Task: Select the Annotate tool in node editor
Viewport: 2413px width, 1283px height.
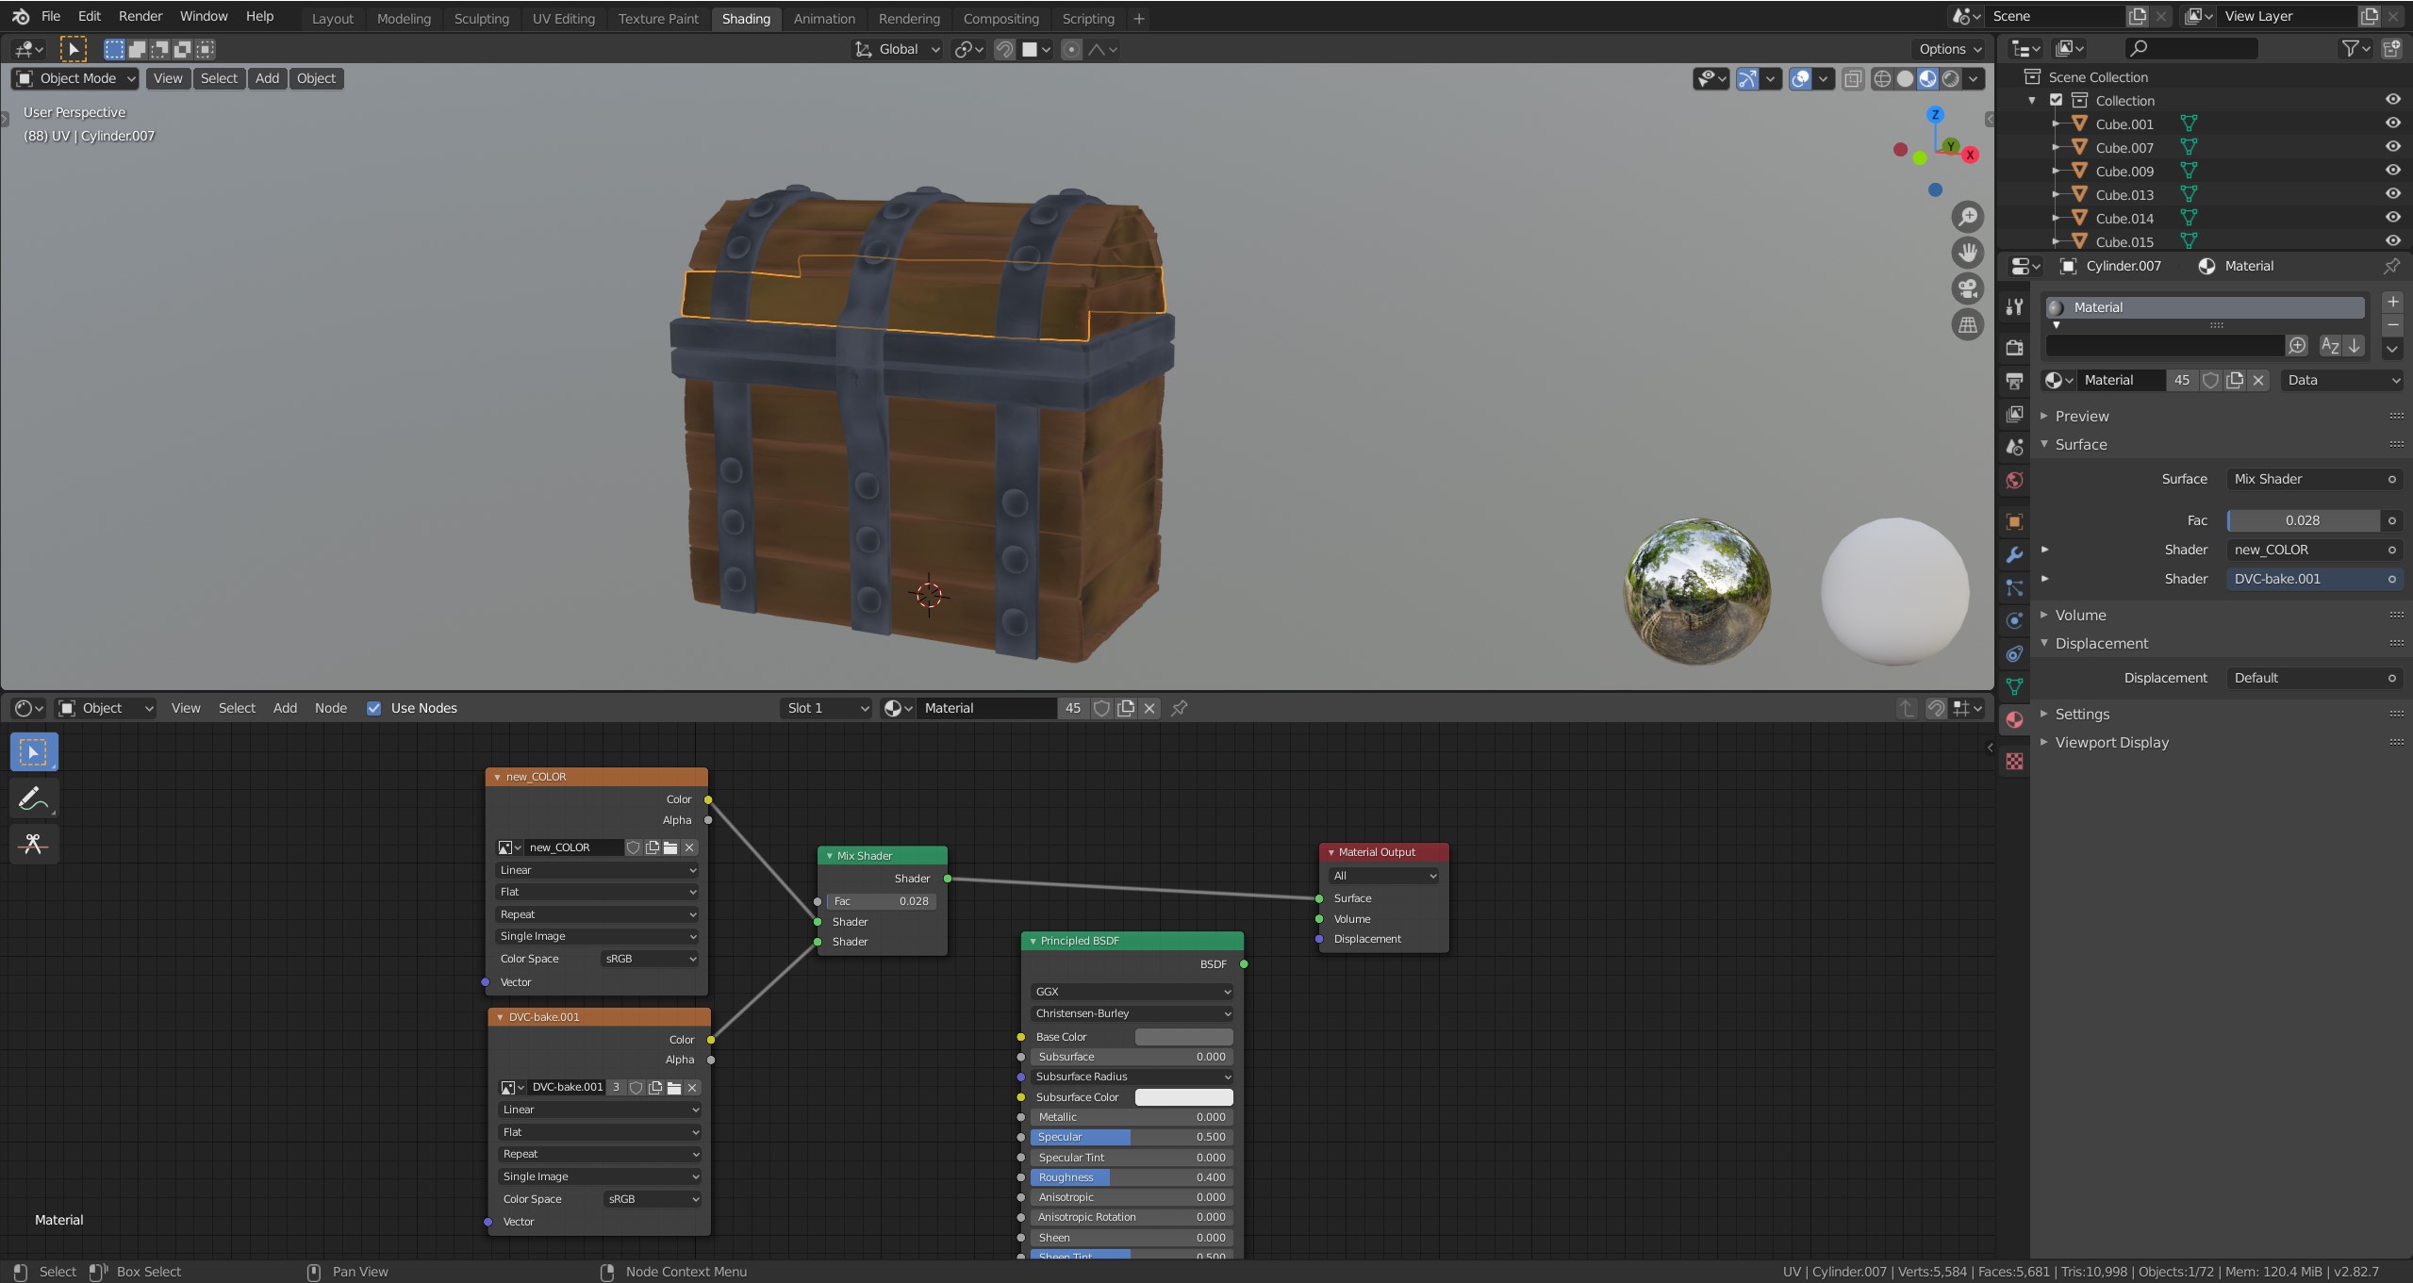Action: [x=34, y=798]
